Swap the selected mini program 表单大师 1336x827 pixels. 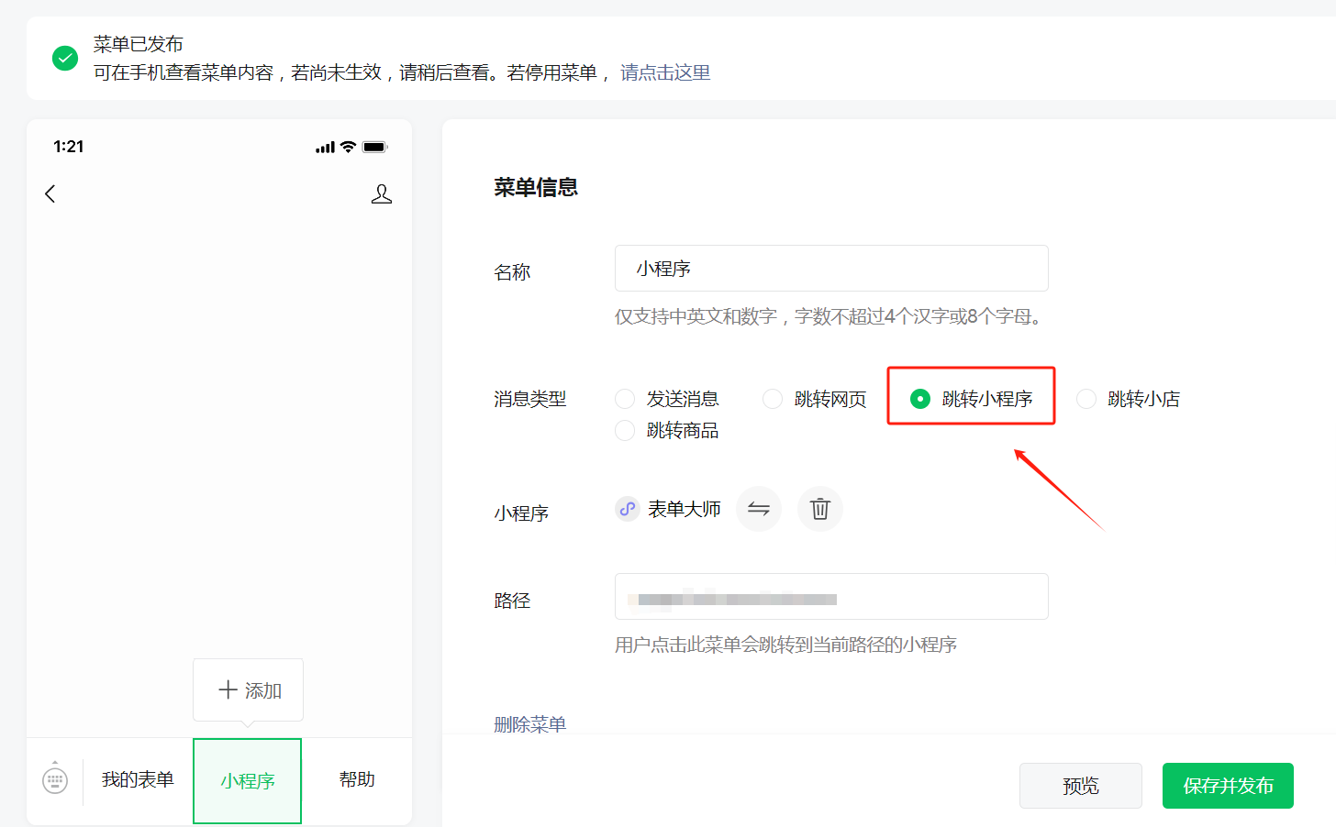coord(759,509)
